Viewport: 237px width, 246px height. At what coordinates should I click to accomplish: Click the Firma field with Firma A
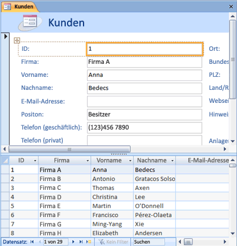coord(145,62)
